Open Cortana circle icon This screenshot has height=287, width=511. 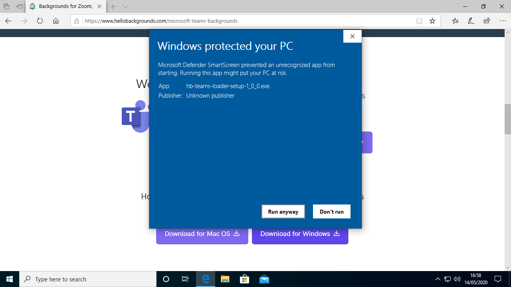coord(166,279)
